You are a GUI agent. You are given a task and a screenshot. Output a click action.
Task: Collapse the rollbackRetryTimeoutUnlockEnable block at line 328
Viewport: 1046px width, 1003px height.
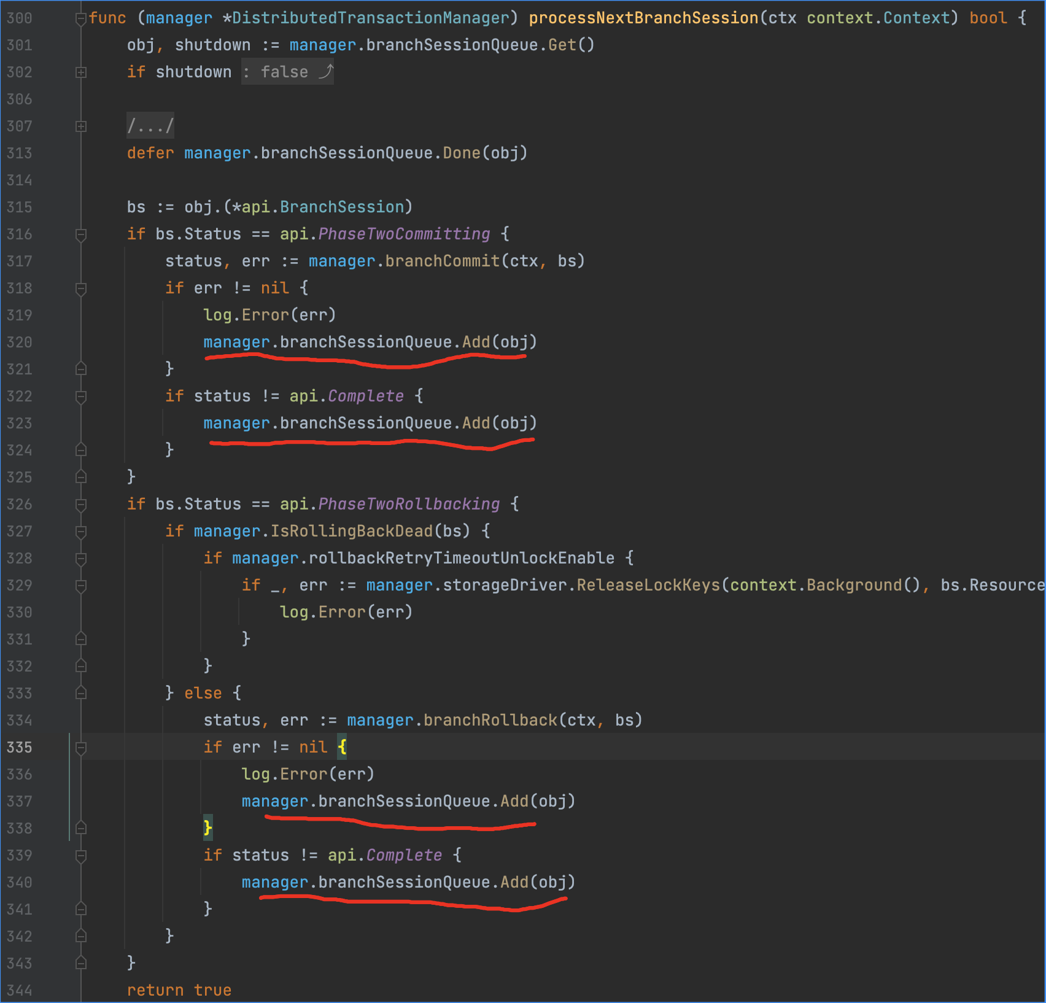[80, 559]
